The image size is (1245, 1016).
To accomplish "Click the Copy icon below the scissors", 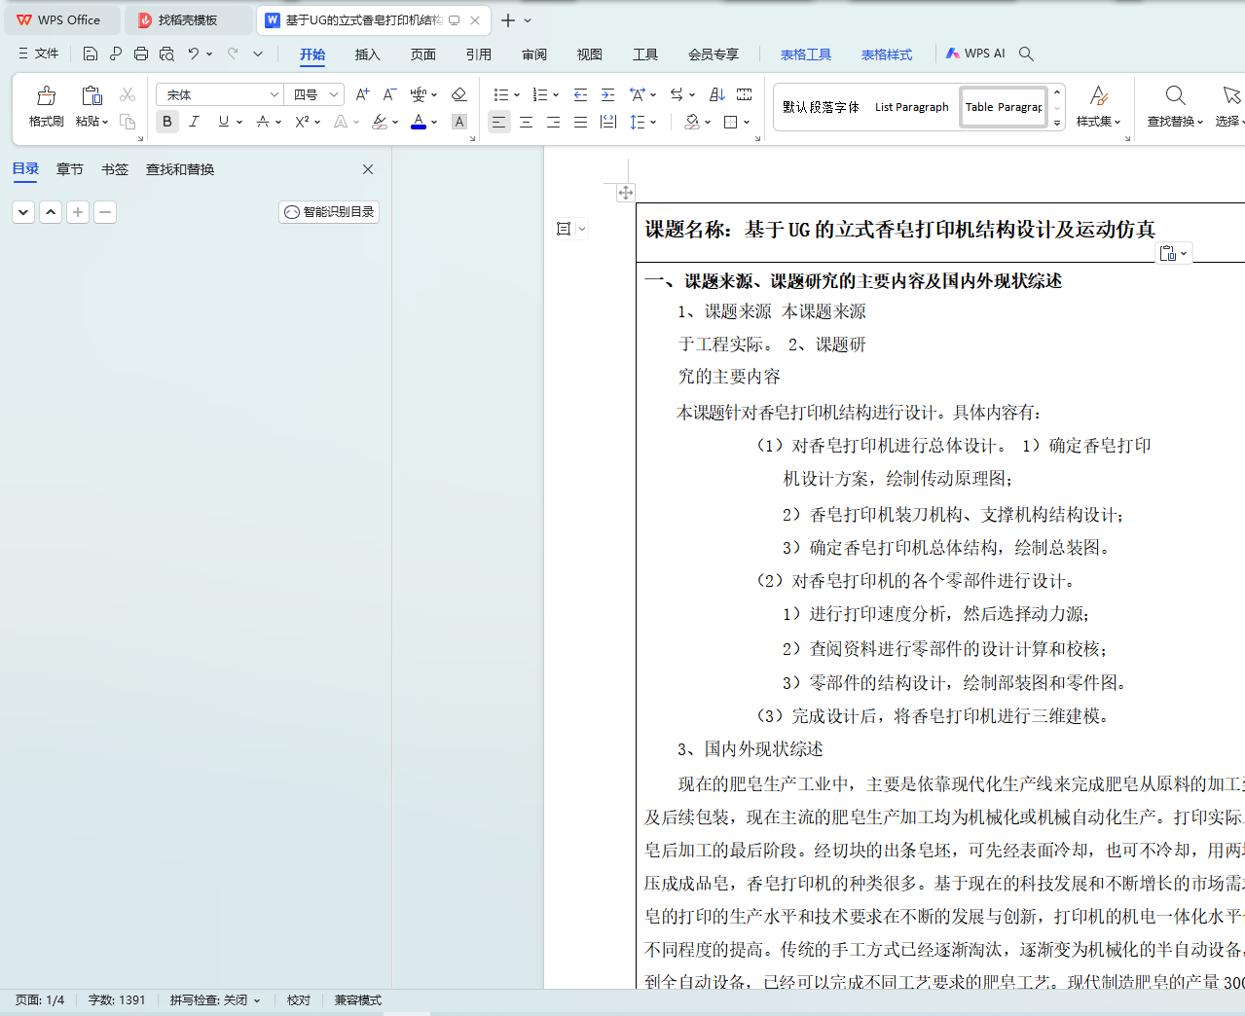I will (128, 122).
